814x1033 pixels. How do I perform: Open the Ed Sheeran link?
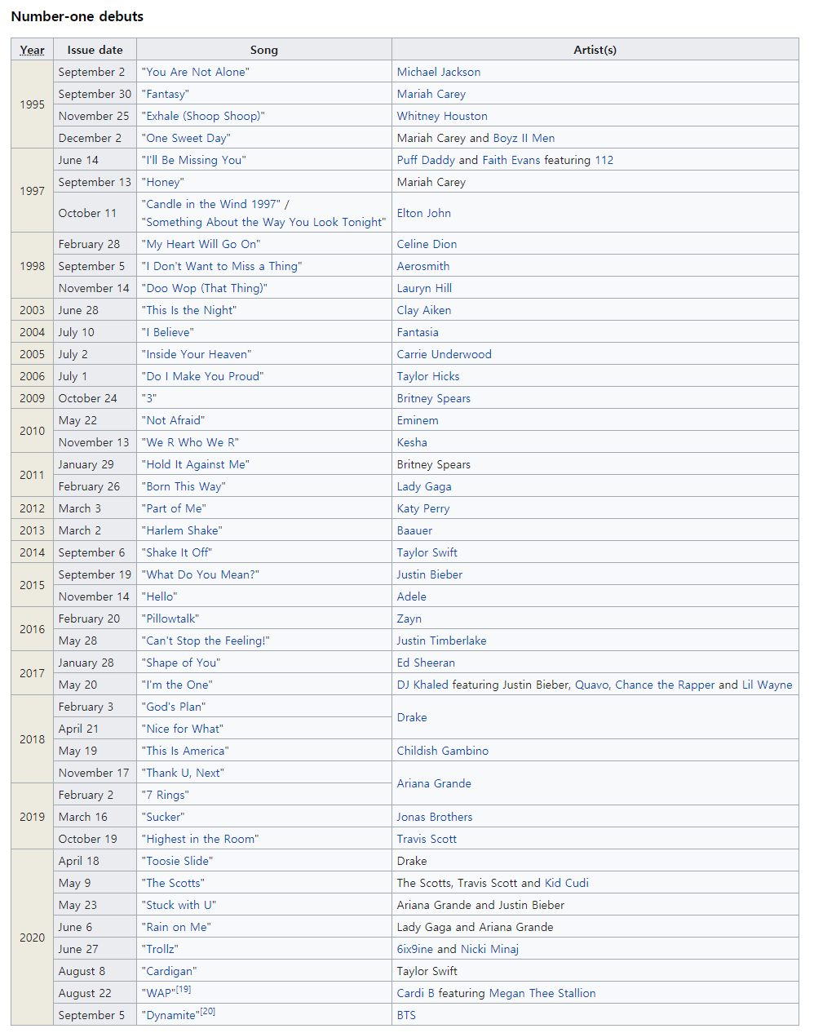coord(426,663)
